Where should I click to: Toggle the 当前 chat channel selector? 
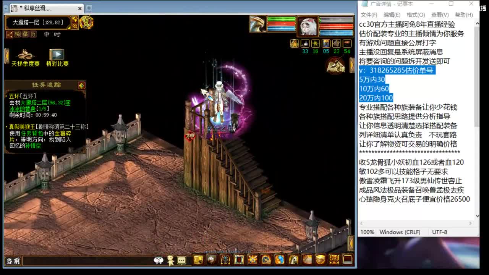tap(13, 261)
